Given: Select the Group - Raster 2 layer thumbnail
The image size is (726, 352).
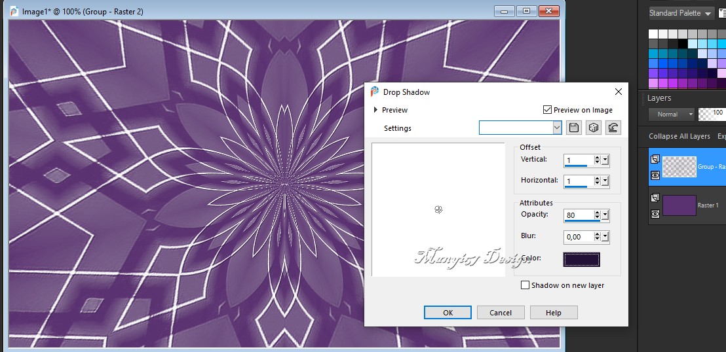Looking at the screenshot, I should pos(679,167).
